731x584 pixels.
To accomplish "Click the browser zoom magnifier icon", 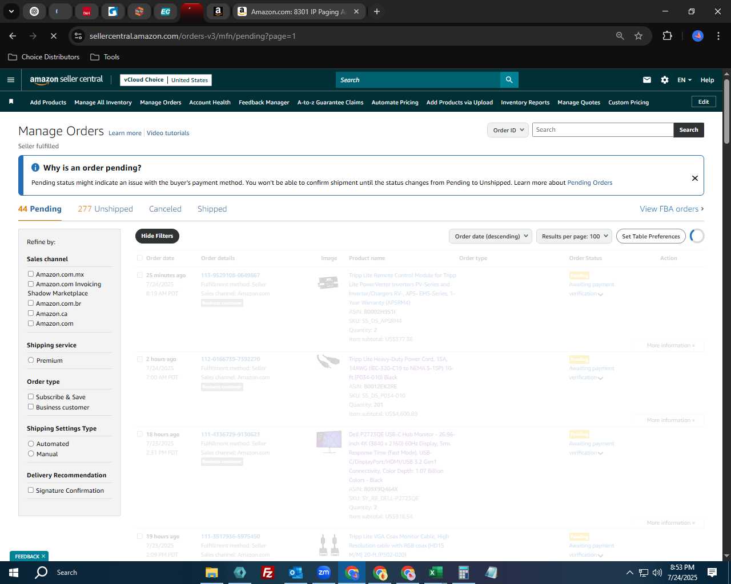I will click(620, 36).
